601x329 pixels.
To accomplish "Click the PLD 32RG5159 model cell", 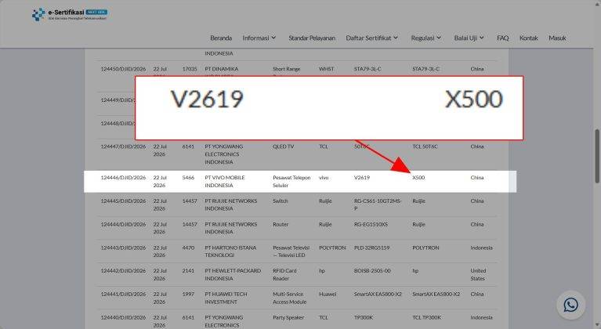I will coord(371,248).
